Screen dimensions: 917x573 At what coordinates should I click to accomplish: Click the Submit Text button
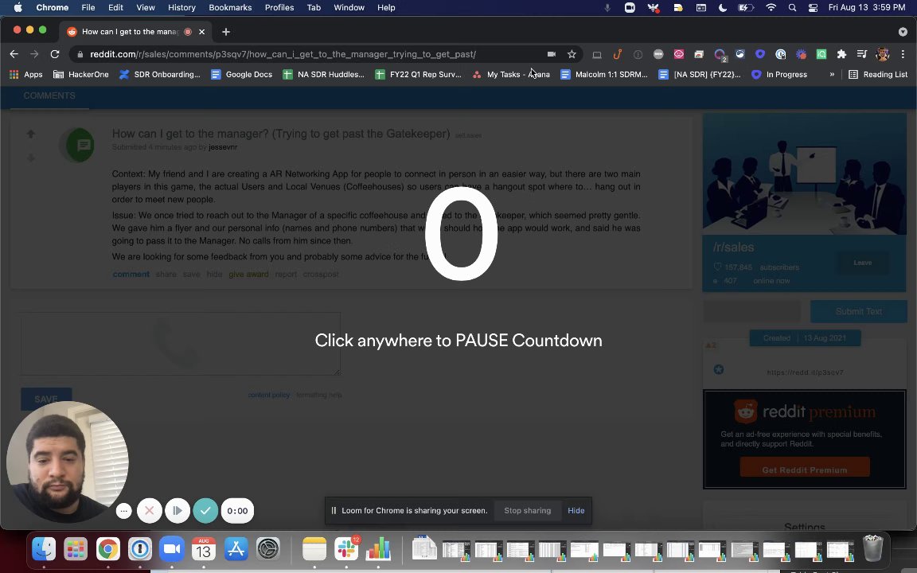(859, 311)
